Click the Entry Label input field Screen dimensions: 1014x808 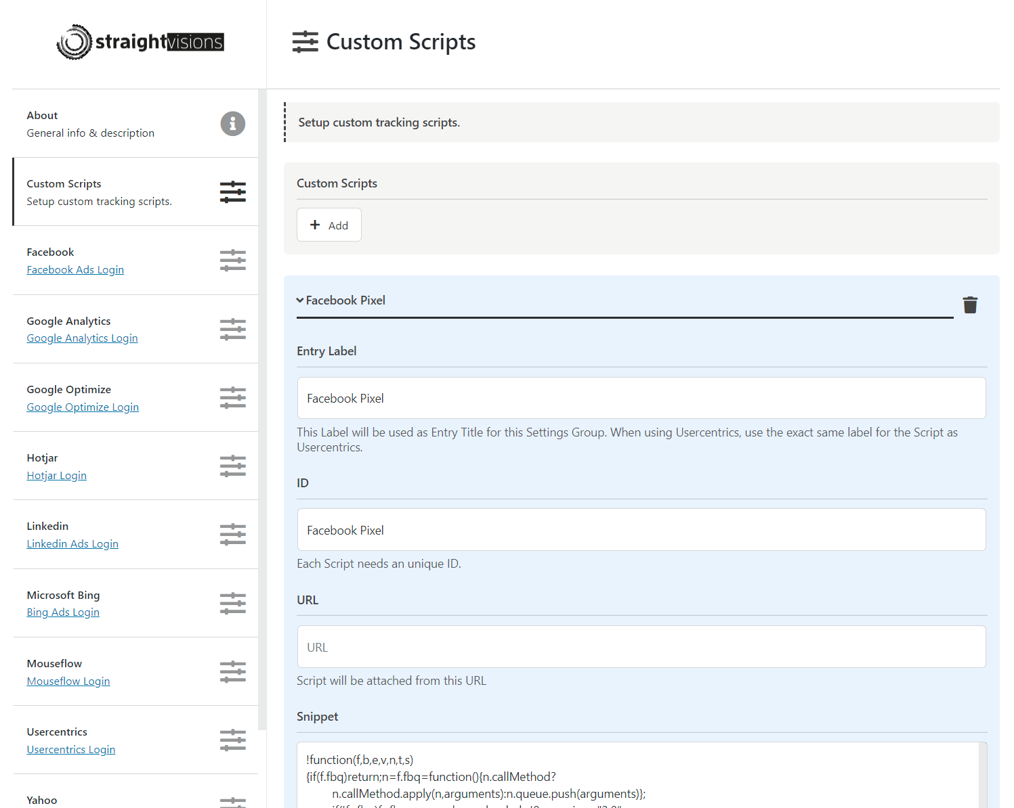pyautogui.click(x=641, y=399)
